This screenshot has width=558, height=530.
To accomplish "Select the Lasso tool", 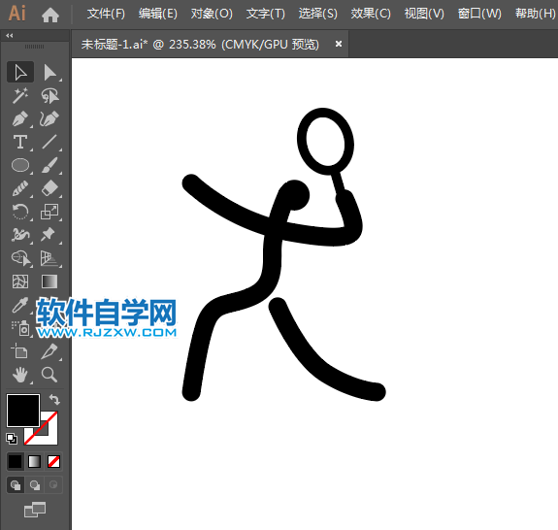I will [49, 96].
